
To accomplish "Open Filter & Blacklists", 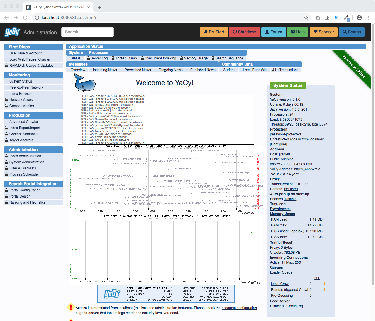I will (x=33, y=168).
